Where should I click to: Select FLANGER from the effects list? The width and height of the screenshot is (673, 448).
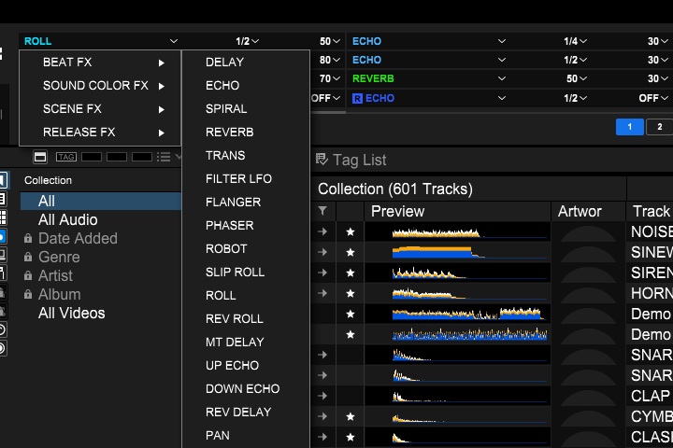(x=234, y=202)
